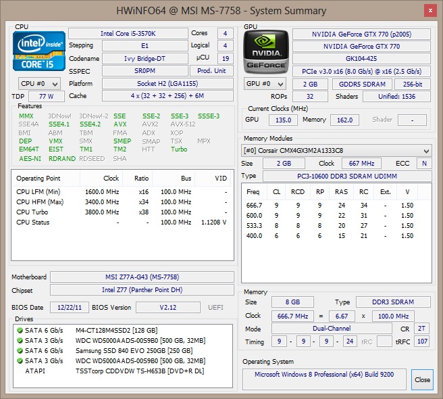The height and width of the screenshot is (399, 443).
Task: Click the Intel Z77 (Panther Point DH) chipset field
Action: (142, 290)
